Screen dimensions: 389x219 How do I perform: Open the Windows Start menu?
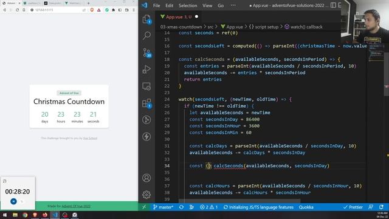(4, 215)
